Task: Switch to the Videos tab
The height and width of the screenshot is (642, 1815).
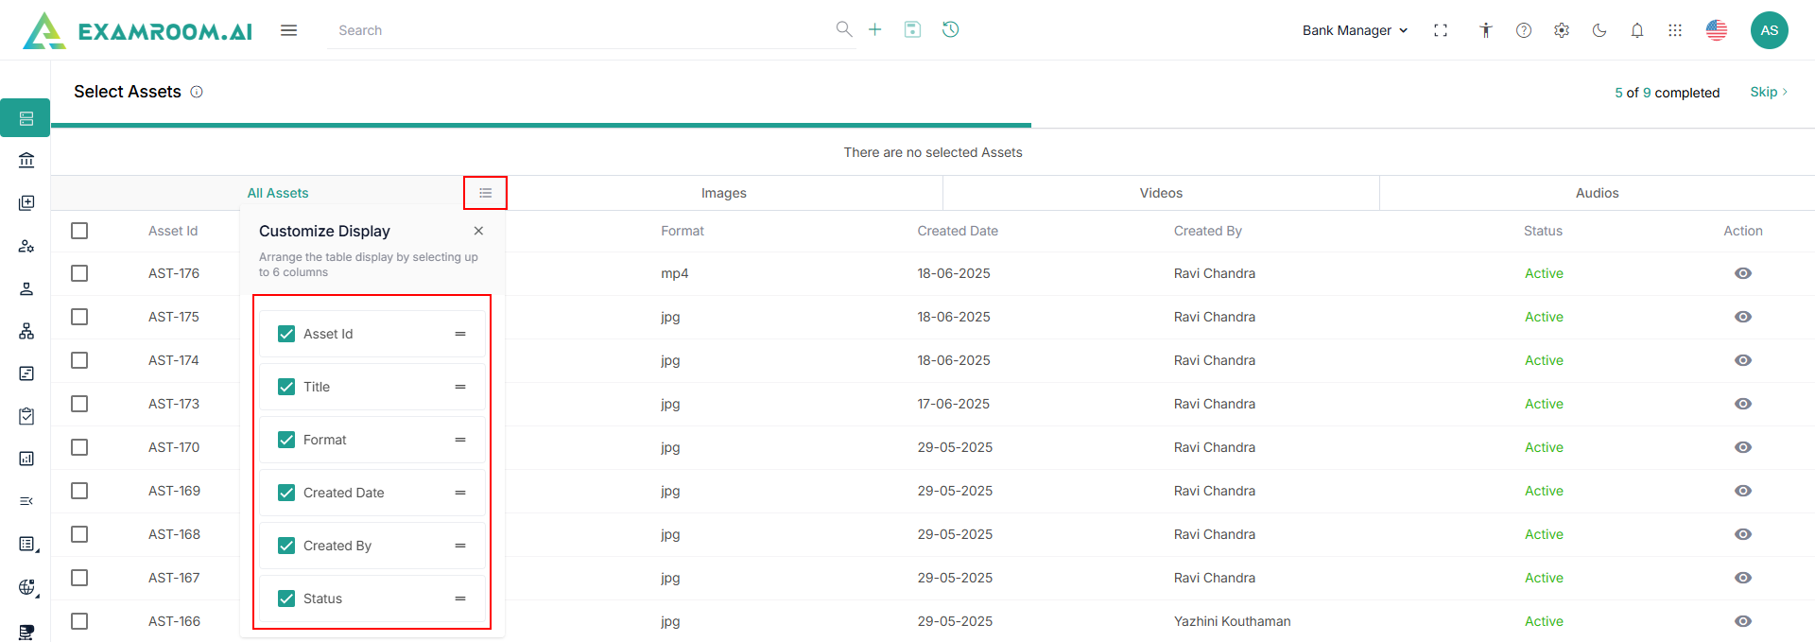Action: click(x=1161, y=193)
